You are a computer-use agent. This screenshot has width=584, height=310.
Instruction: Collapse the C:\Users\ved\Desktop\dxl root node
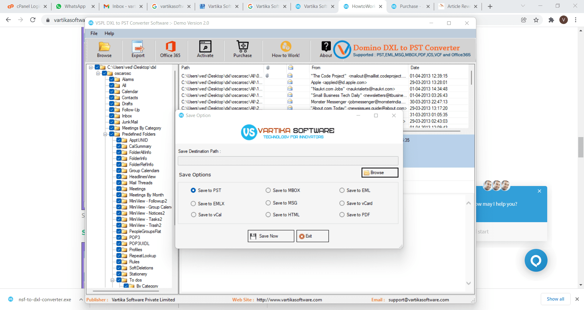(x=91, y=67)
